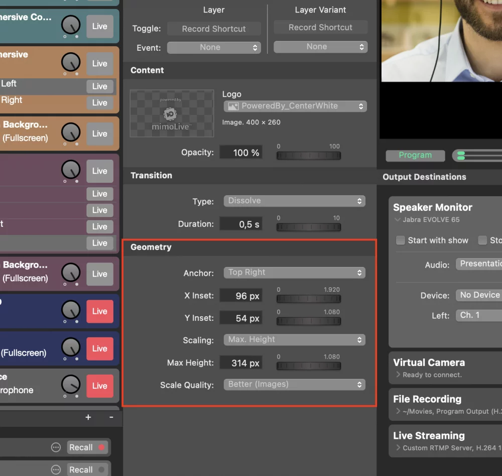502x476 pixels.
Task: Click the Program button
Action: (x=415, y=155)
